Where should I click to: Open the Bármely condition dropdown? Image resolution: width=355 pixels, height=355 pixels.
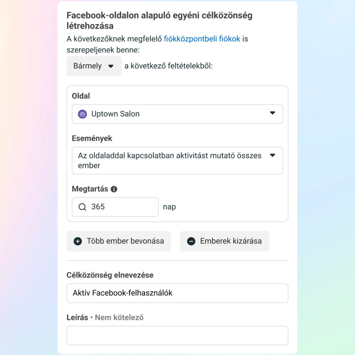(x=94, y=66)
